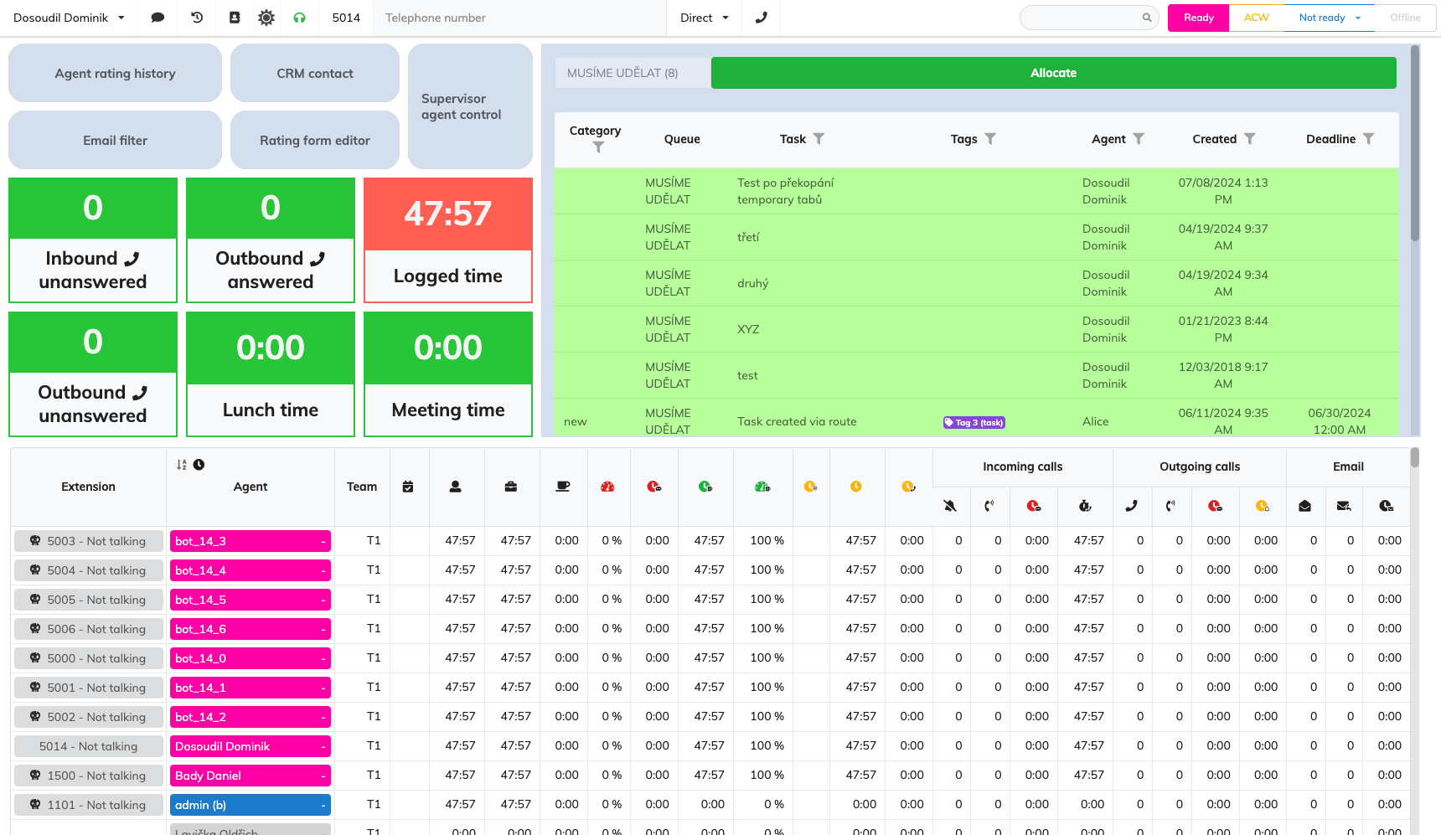Click the green headset icon
Image resolution: width=1441 pixels, height=835 pixels.
pyautogui.click(x=299, y=18)
